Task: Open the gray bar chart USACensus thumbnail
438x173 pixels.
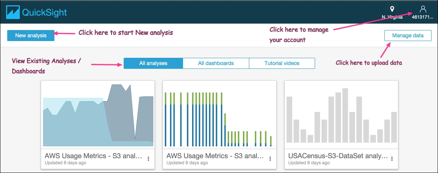Action: [x=342, y=115]
